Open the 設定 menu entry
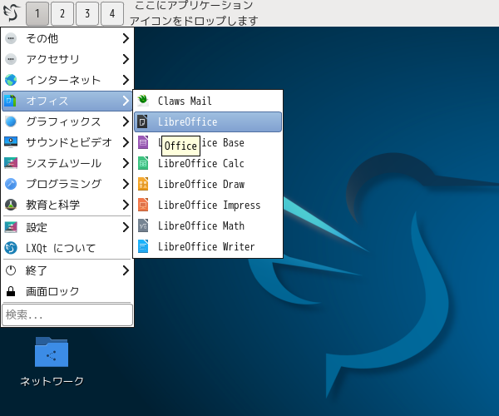Image resolution: width=499 pixels, height=416 pixels. point(67,227)
